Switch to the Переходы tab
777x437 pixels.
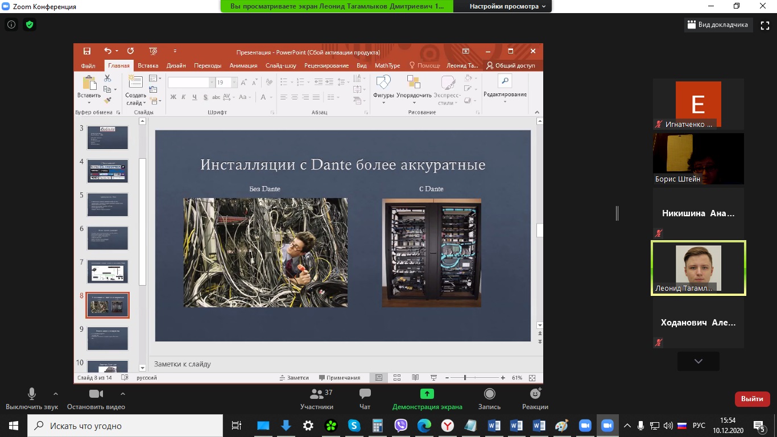tap(207, 65)
